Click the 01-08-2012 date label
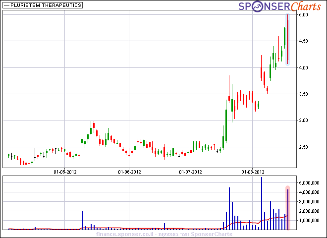This screenshot has width=327, height=238. coord(253,172)
